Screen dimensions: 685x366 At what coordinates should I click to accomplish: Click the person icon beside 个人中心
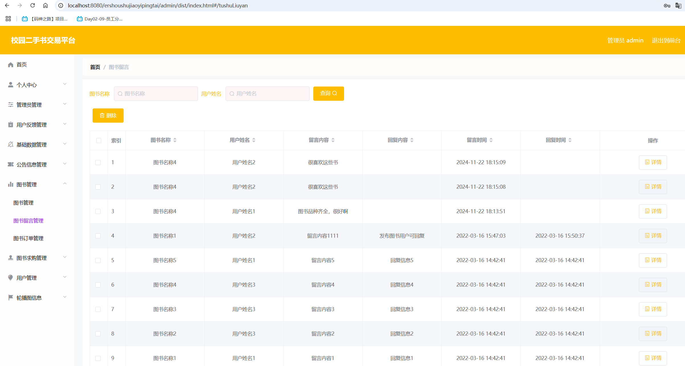(x=11, y=85)
